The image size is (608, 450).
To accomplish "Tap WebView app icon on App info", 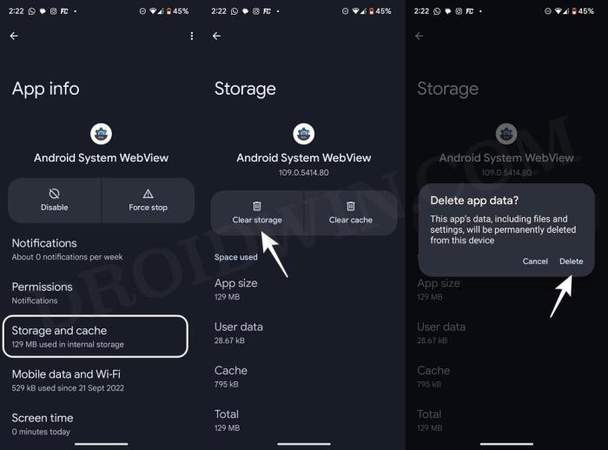I will 101,134.
